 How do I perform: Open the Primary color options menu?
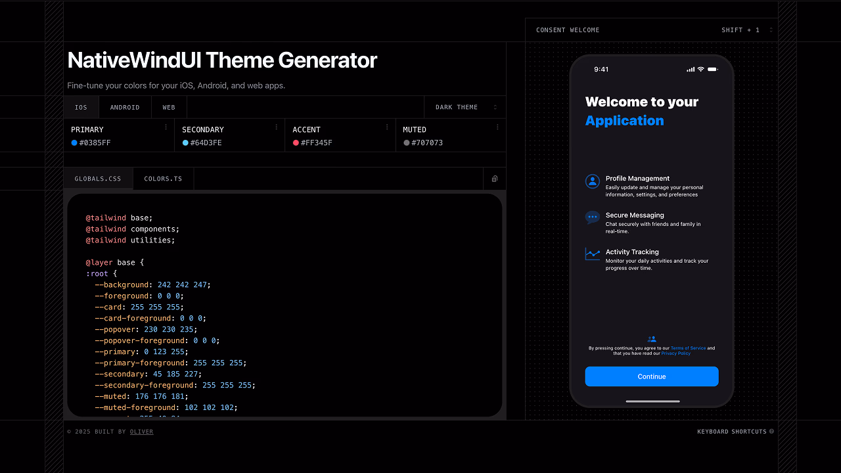[x=166, y=127]
